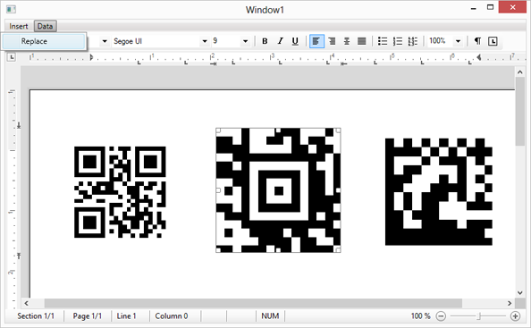
Task: Show paragraph control characters
Action: pyautogui.click(x=477, y=41)
